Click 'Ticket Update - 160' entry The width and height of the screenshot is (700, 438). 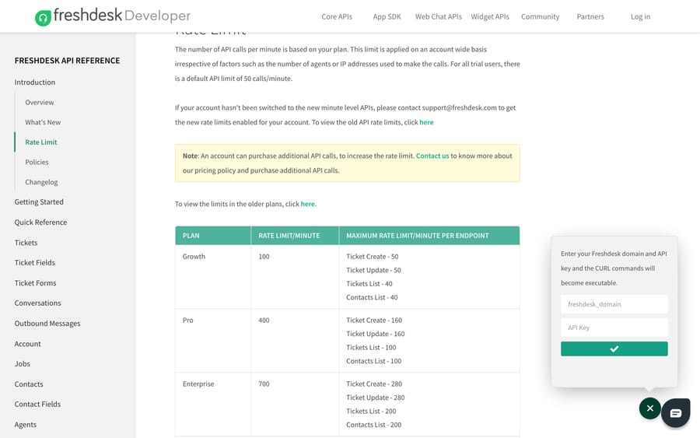point(376,334)
